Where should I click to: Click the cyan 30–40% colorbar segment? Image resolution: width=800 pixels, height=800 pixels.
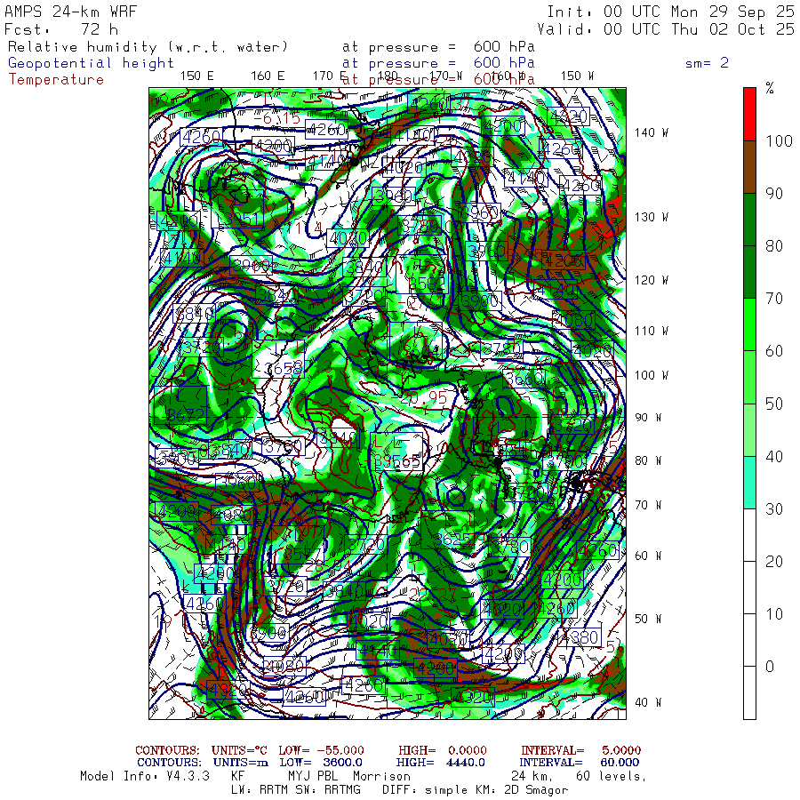click(749, 482)
